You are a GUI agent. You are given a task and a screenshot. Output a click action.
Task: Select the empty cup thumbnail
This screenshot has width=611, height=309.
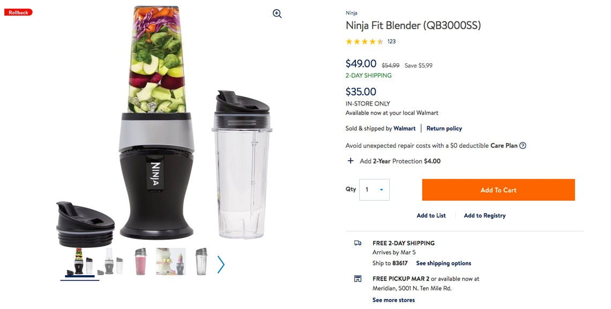(201, 261)
